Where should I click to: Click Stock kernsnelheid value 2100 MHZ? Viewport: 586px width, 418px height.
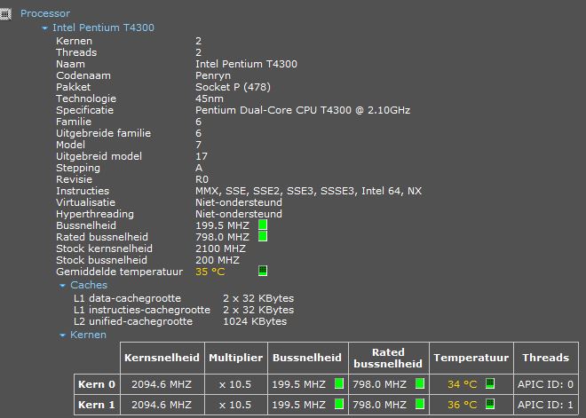pos(220,248)
